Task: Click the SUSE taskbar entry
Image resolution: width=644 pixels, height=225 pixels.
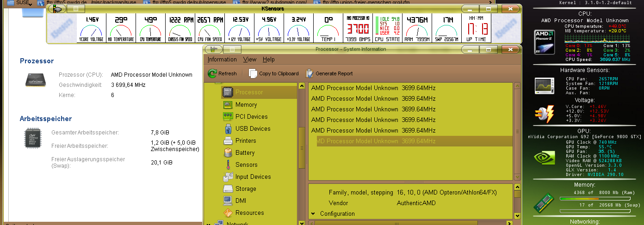Action: coord(19,2)
